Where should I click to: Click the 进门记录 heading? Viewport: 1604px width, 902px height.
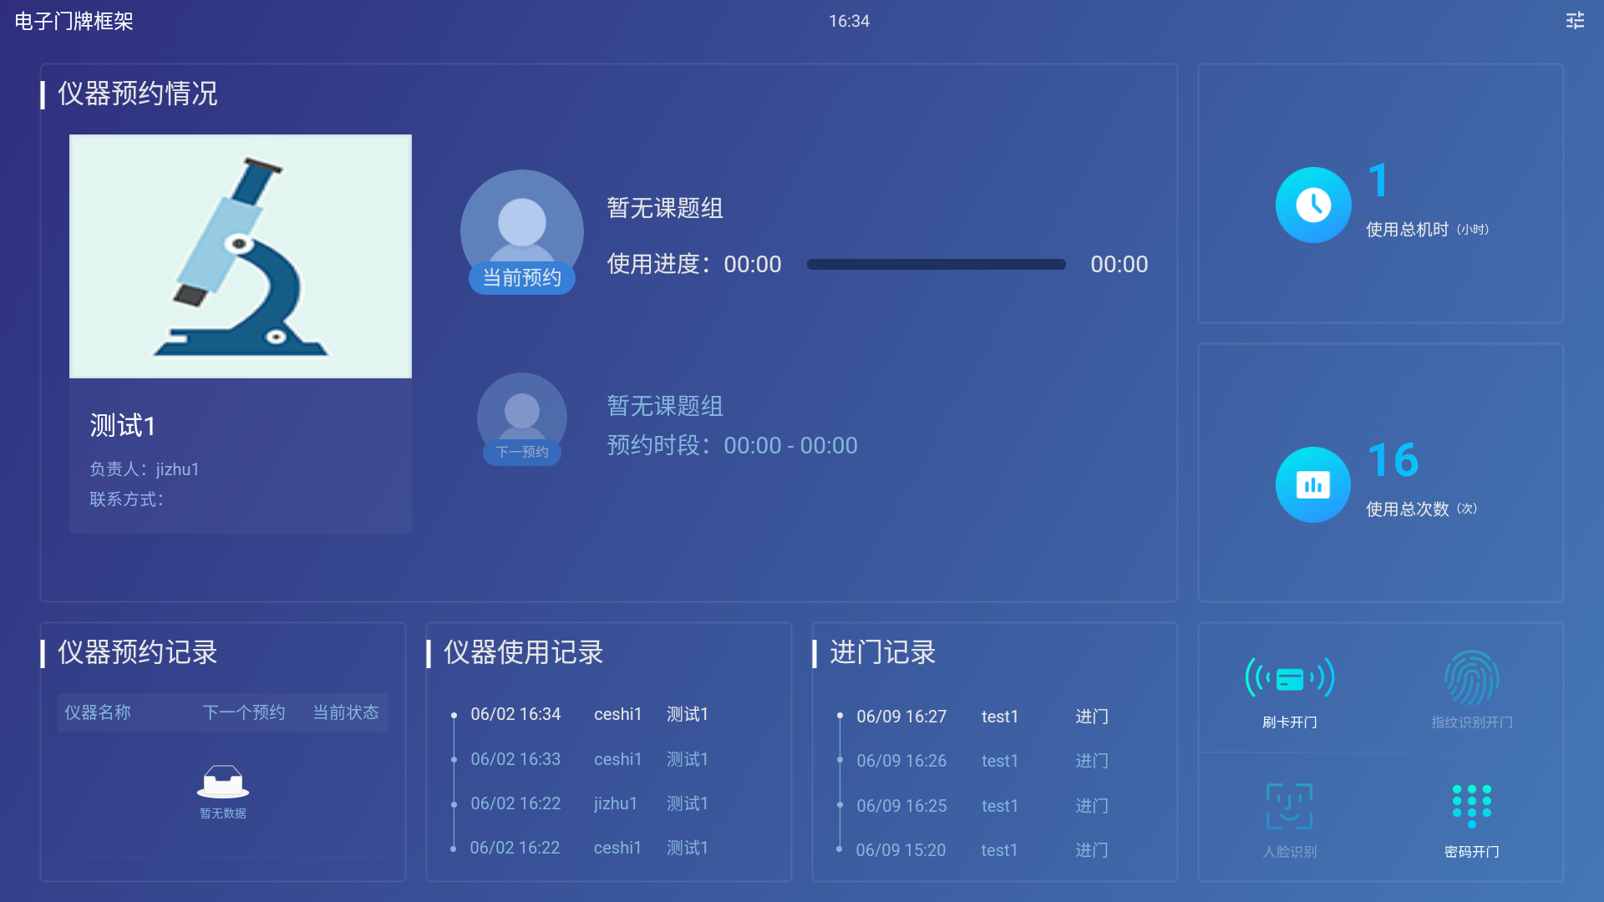coord(883,652)
